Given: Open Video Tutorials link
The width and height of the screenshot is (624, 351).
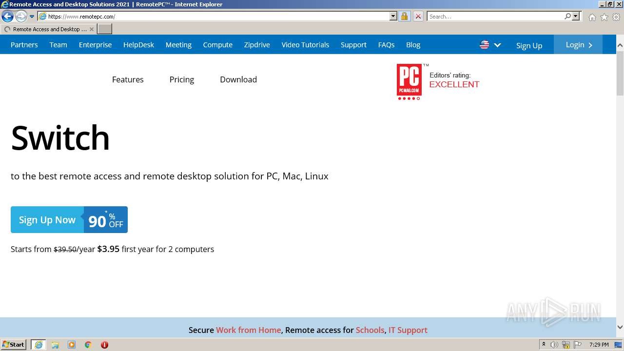Looking at the screenshot, I should pyautogui.click(x=305, y=44).
